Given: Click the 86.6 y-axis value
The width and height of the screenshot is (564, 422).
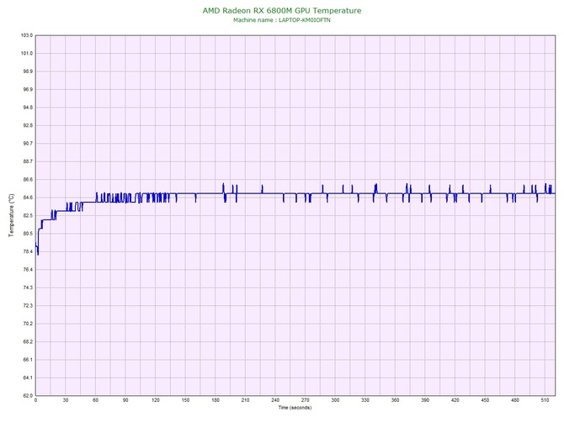Looking at the screenshot, I should (x=27, y=180).
